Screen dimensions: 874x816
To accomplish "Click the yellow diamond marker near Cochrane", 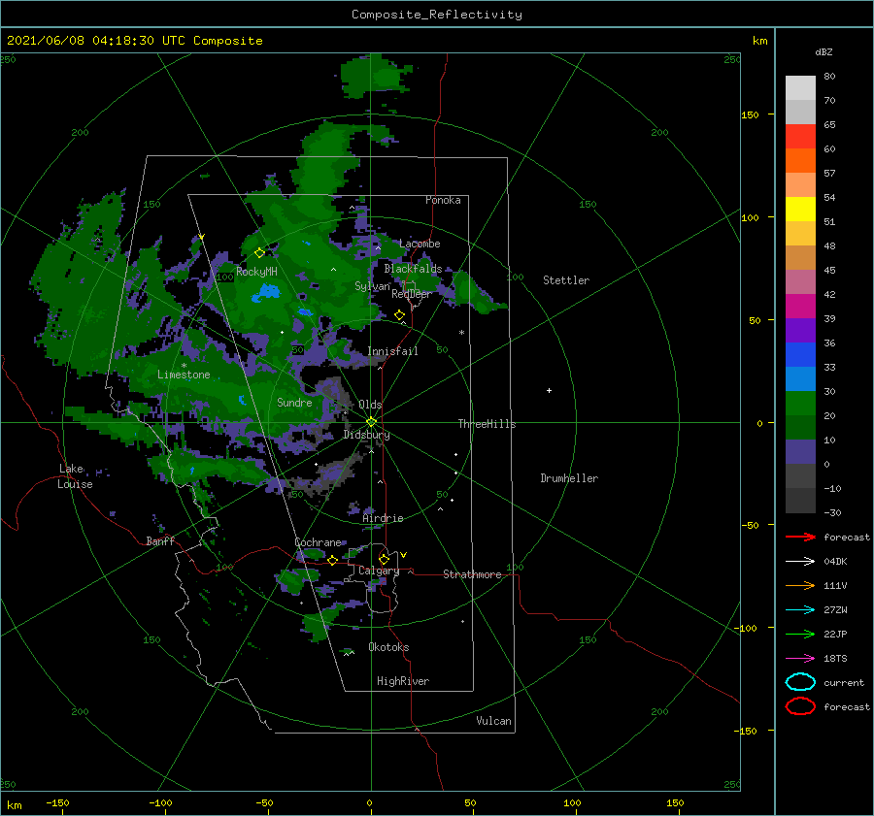I will coord(333,560).
